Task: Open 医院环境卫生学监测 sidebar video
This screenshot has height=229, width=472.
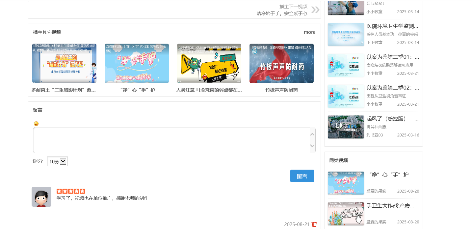Action: [392, 26]
